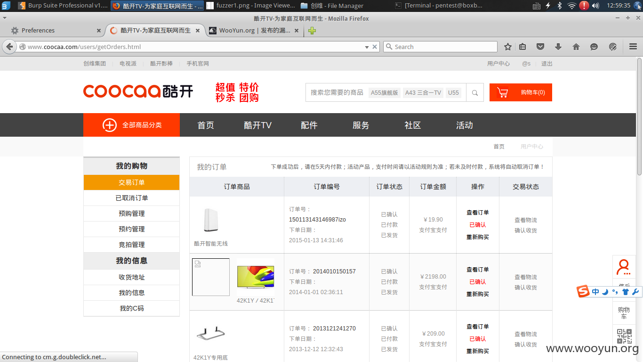Open the Xfce applications menu icon
643x362 pixels.
point(6,6)
